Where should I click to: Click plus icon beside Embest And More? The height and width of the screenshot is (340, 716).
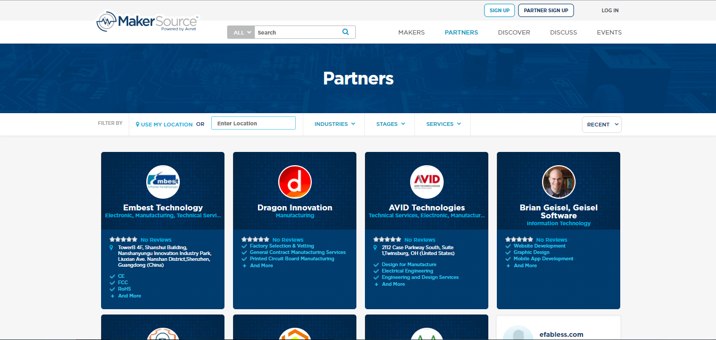click(112, 296)
